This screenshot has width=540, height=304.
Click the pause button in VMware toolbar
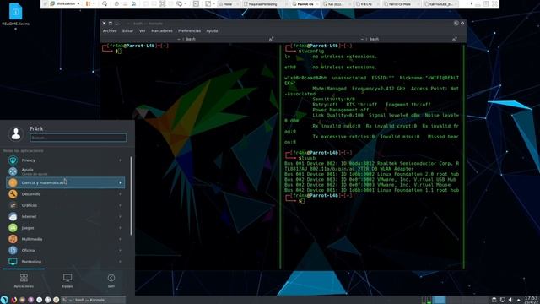point(88,3)
